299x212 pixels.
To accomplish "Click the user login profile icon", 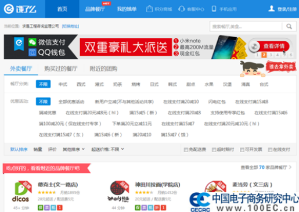I will pos(272,9).
